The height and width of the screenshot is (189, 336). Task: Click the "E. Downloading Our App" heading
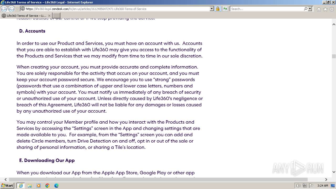pyautogui.click(x=47, y=160)
